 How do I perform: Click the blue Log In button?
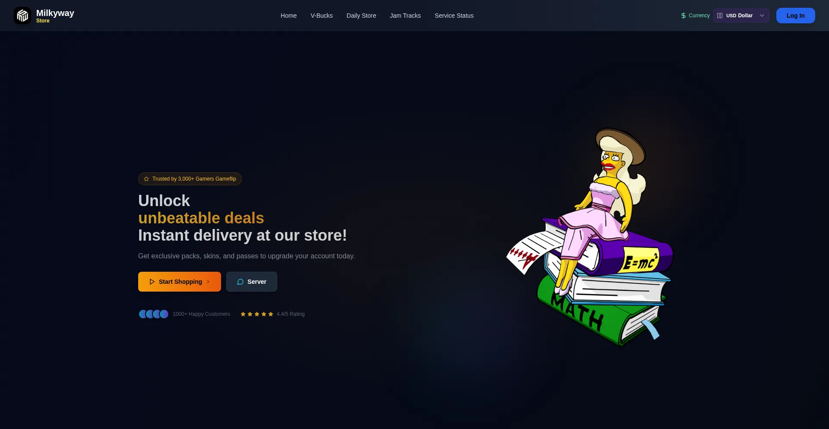pos(796,16)
